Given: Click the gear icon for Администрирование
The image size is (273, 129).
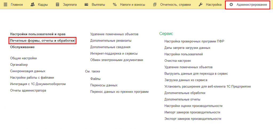Looking at the screenshot, I should click(231, 5).
